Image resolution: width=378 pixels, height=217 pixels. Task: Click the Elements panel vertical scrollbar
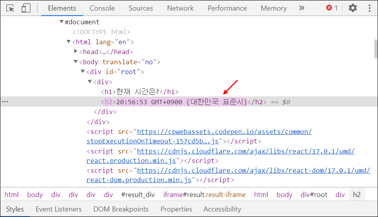(376, 49)
